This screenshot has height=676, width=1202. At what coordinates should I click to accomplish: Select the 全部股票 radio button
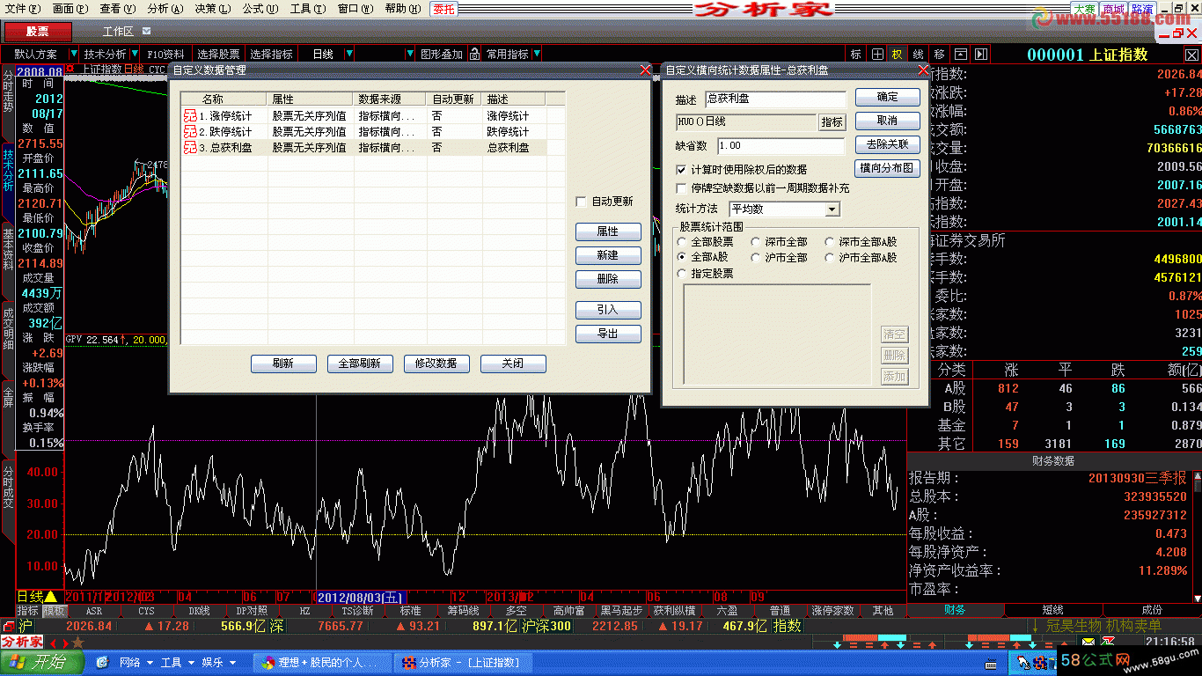[x=682, y=241]
